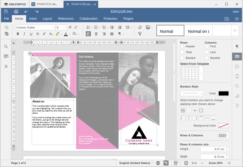
Task: Apply the Normal paragraph style
Action: coord(170,31)
